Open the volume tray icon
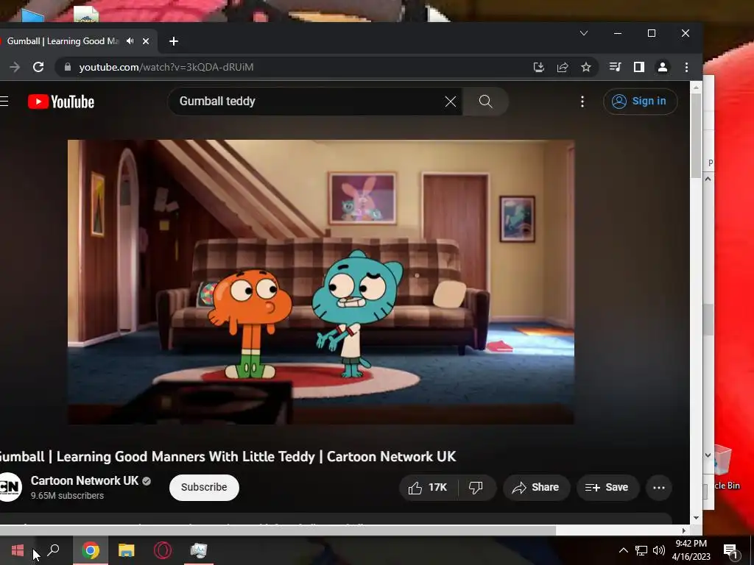Screen dimensions: 754x565 pos(659,550)
